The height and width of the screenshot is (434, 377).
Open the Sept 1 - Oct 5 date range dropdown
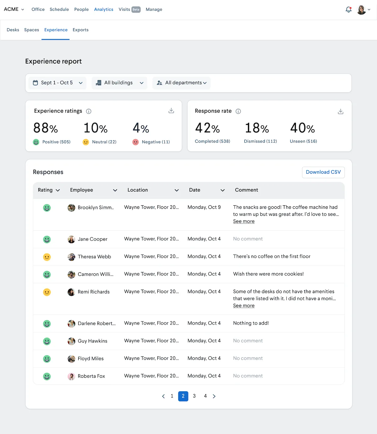(57, 83)
